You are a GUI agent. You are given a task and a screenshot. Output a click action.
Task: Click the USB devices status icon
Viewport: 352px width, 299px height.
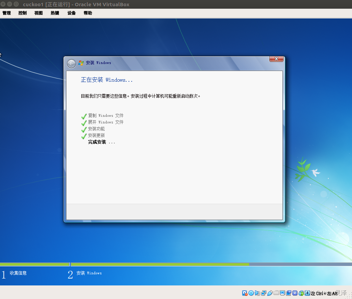(270, 293)
